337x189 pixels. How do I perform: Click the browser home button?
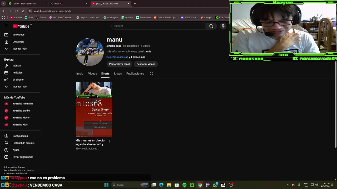(x=23, y=11)
